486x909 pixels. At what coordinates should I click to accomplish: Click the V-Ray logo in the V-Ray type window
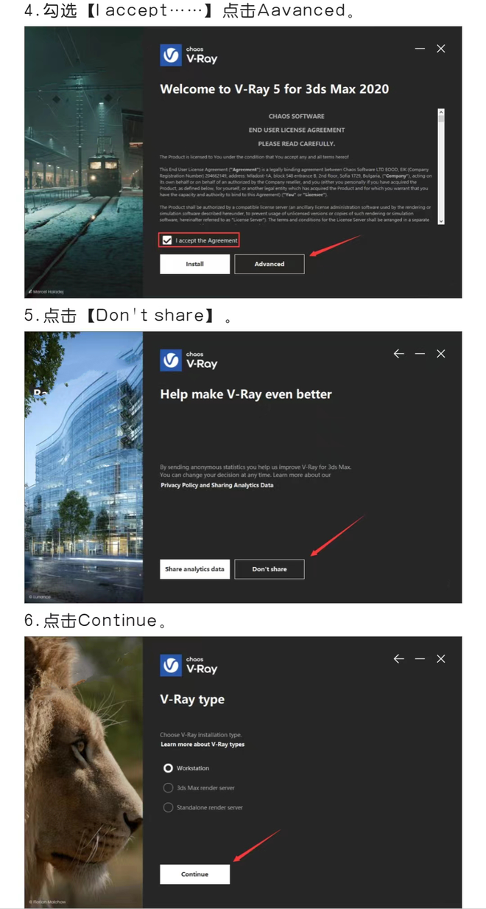[189, 665]
